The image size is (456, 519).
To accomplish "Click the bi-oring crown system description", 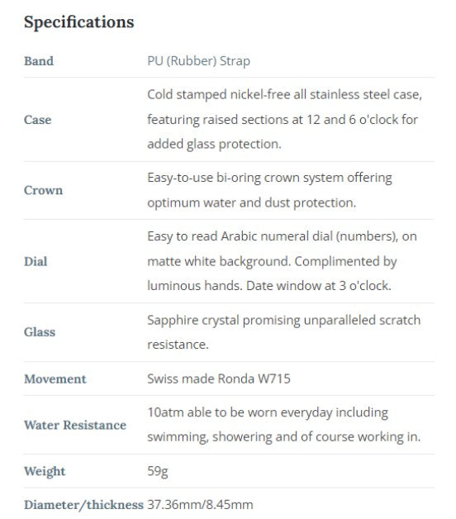I will tap(269, 190).
